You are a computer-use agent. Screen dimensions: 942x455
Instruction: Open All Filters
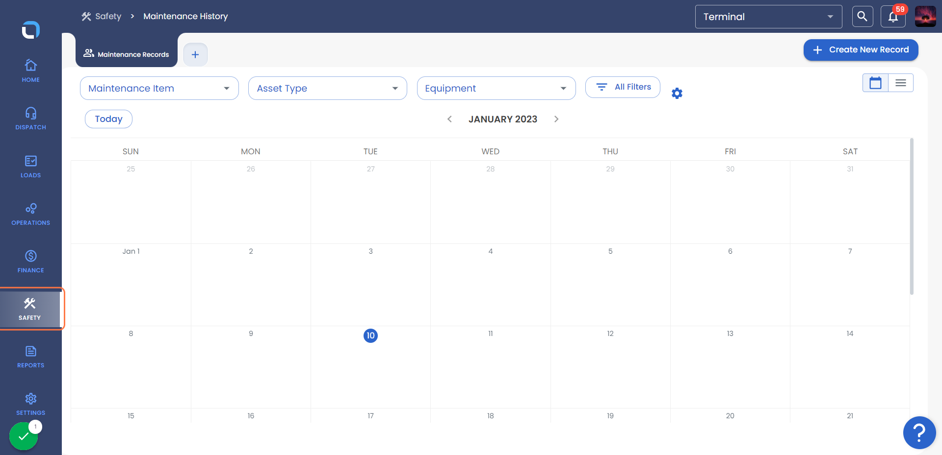pos(623,87)
